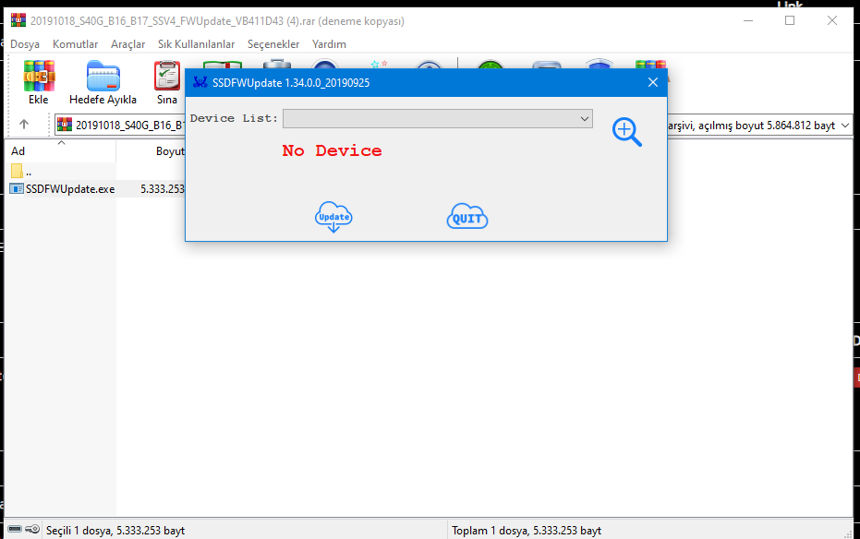Click the QUIT cloud icon
Image resolution: width=860 pixels, height=539 pixels.
coord(467,217)
